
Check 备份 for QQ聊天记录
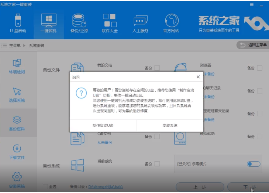[x=259, y=91]
